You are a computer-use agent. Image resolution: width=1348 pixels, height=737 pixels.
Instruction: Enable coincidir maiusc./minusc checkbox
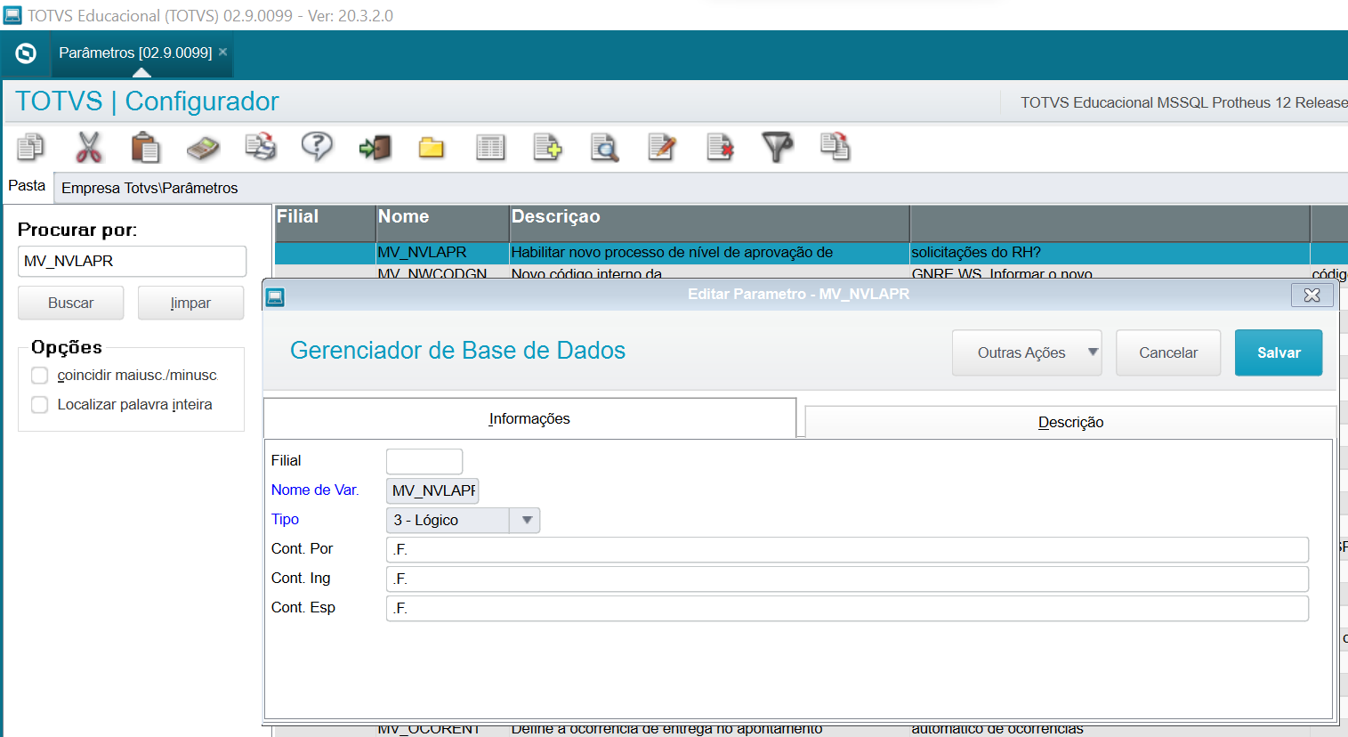[x=40, y=376]
